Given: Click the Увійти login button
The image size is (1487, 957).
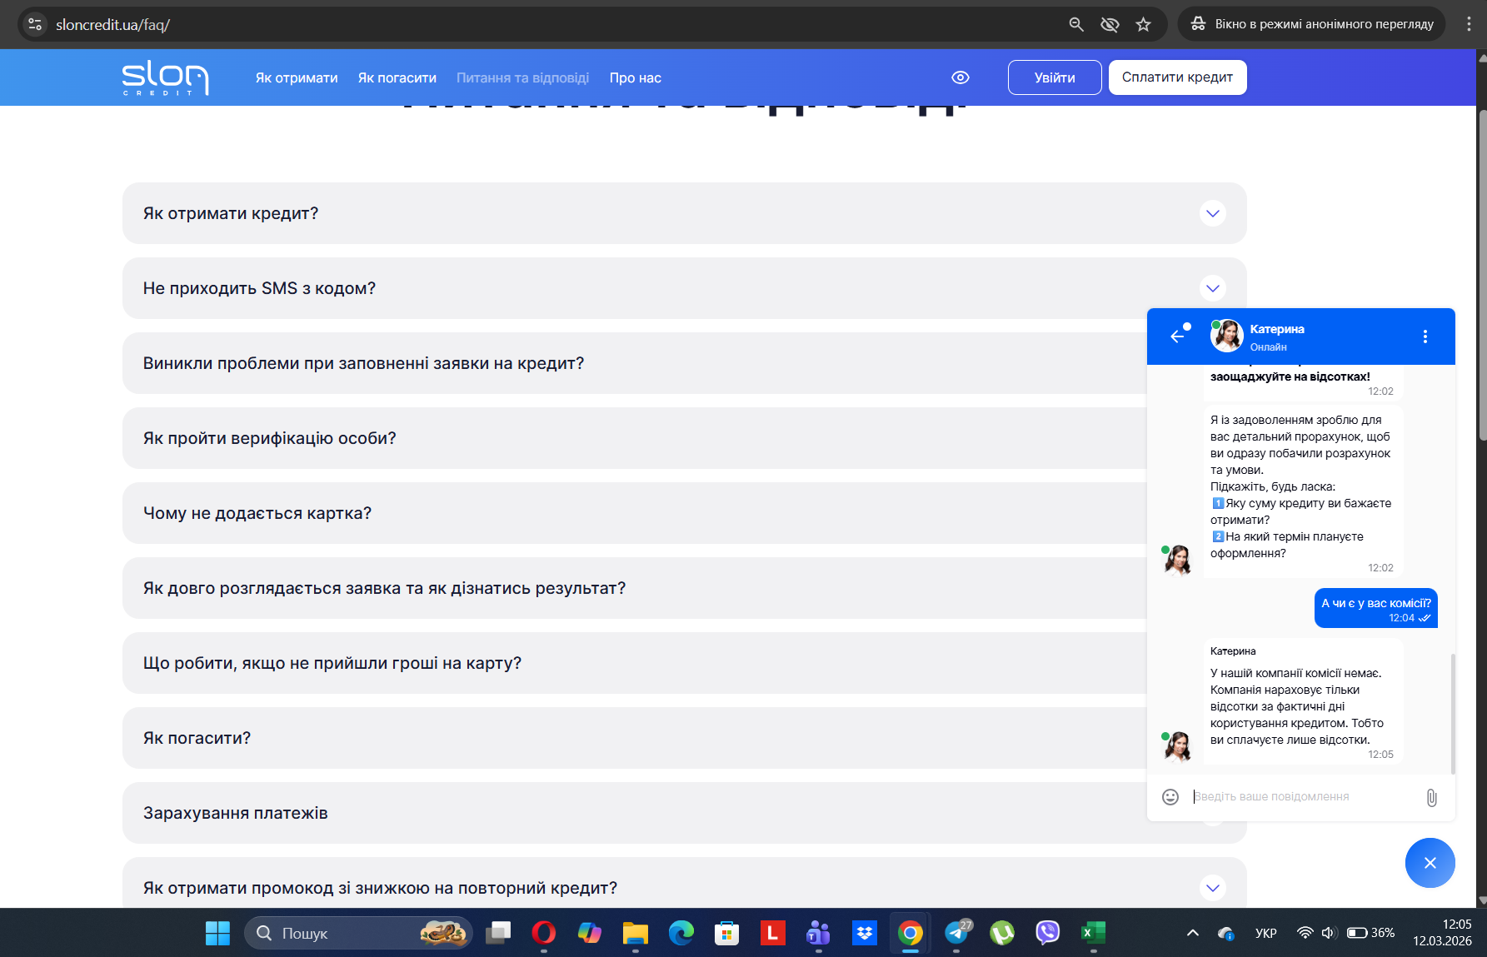Looking at the screenshot, I should tap(1055, 77).
